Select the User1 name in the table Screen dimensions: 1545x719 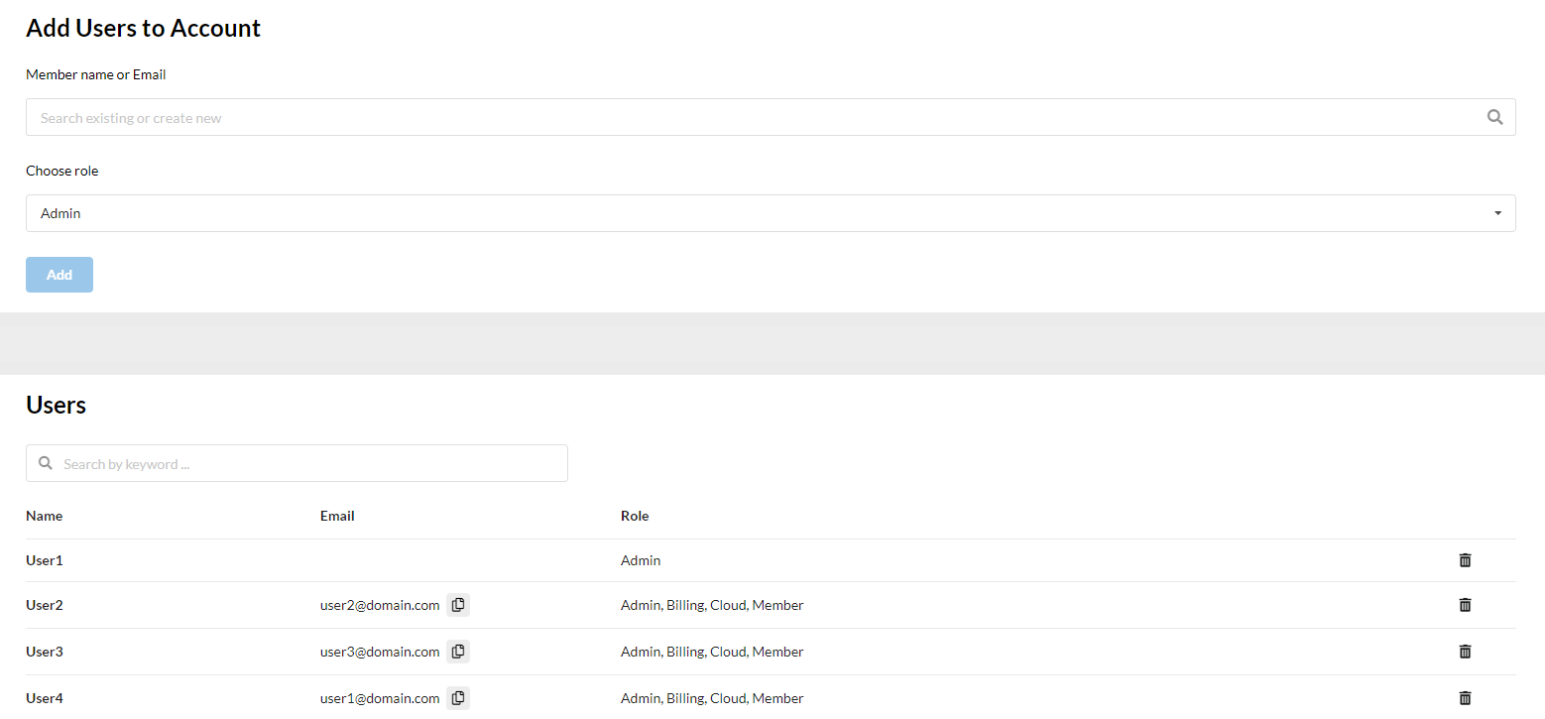click(x=45, y=560)
